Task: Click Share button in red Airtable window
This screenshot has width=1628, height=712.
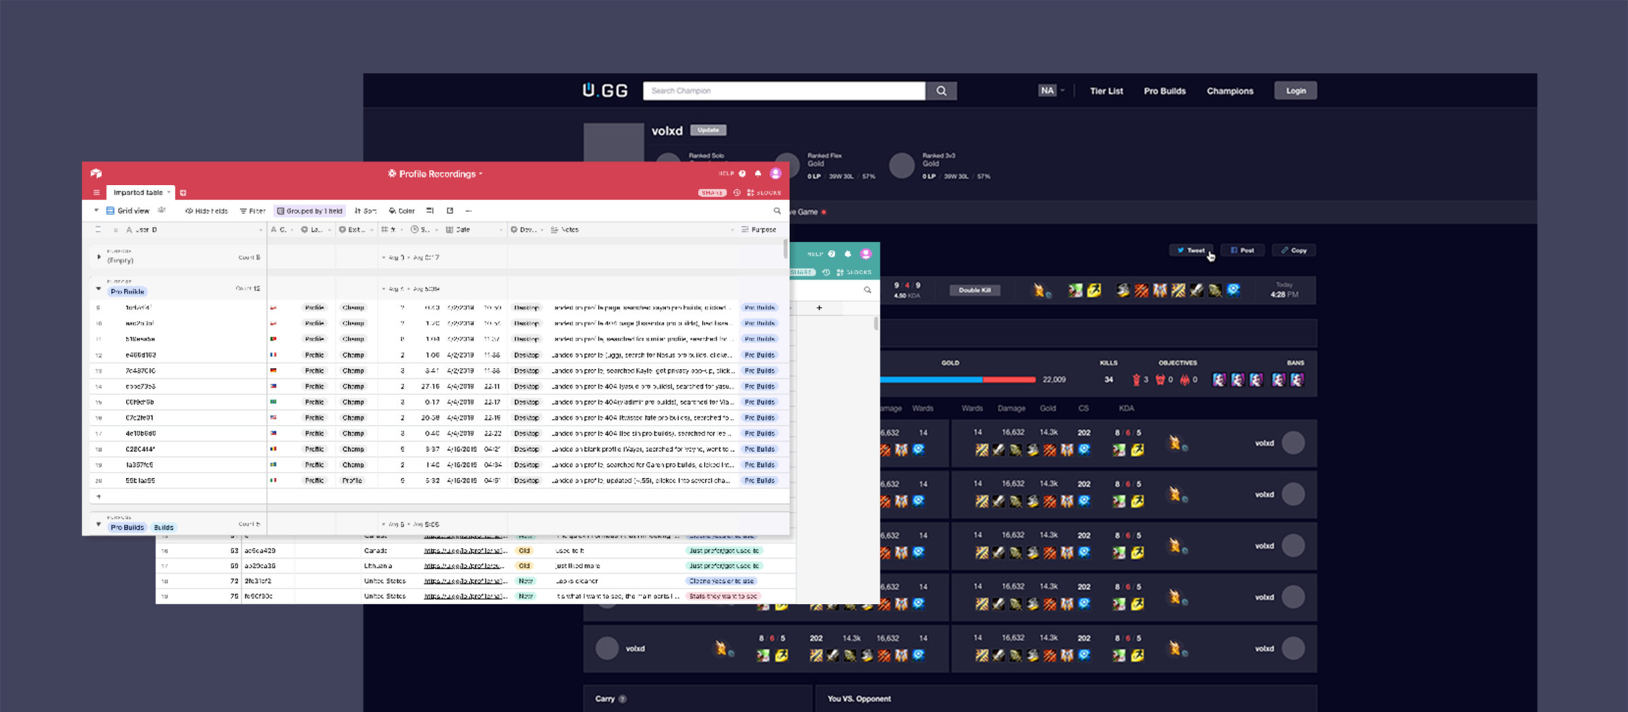Action: point(712,193)
